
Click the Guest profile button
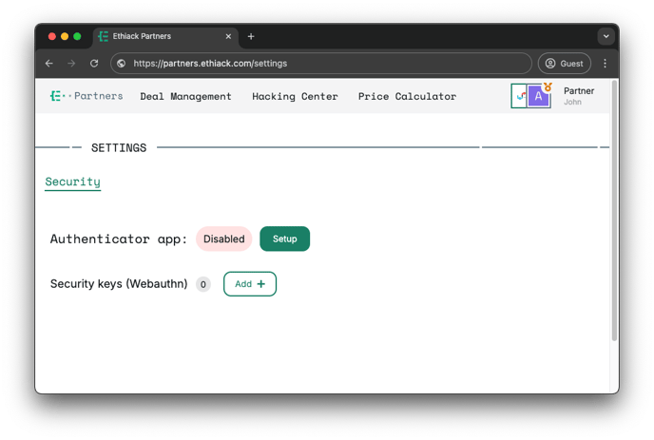(565, 64)
